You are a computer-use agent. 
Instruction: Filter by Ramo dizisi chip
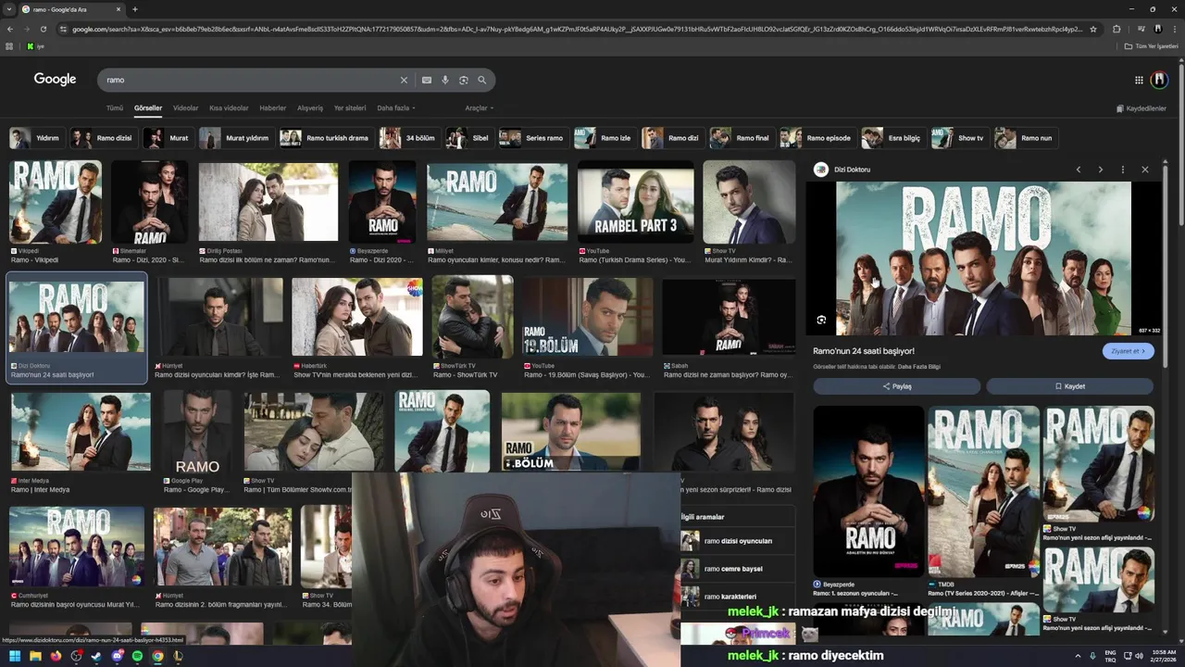coord(103,138)
